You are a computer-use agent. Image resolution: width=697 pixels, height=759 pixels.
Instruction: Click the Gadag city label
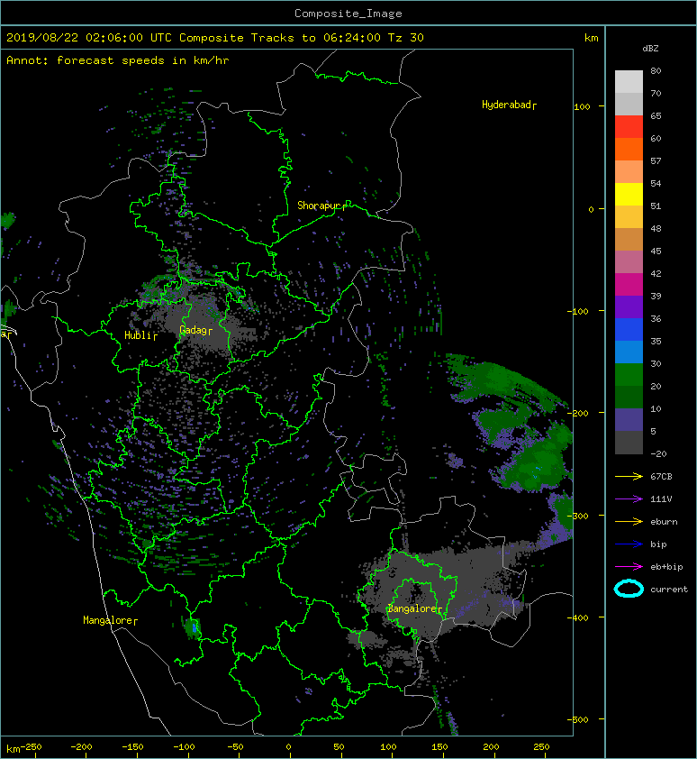click(x=195, y=330)
